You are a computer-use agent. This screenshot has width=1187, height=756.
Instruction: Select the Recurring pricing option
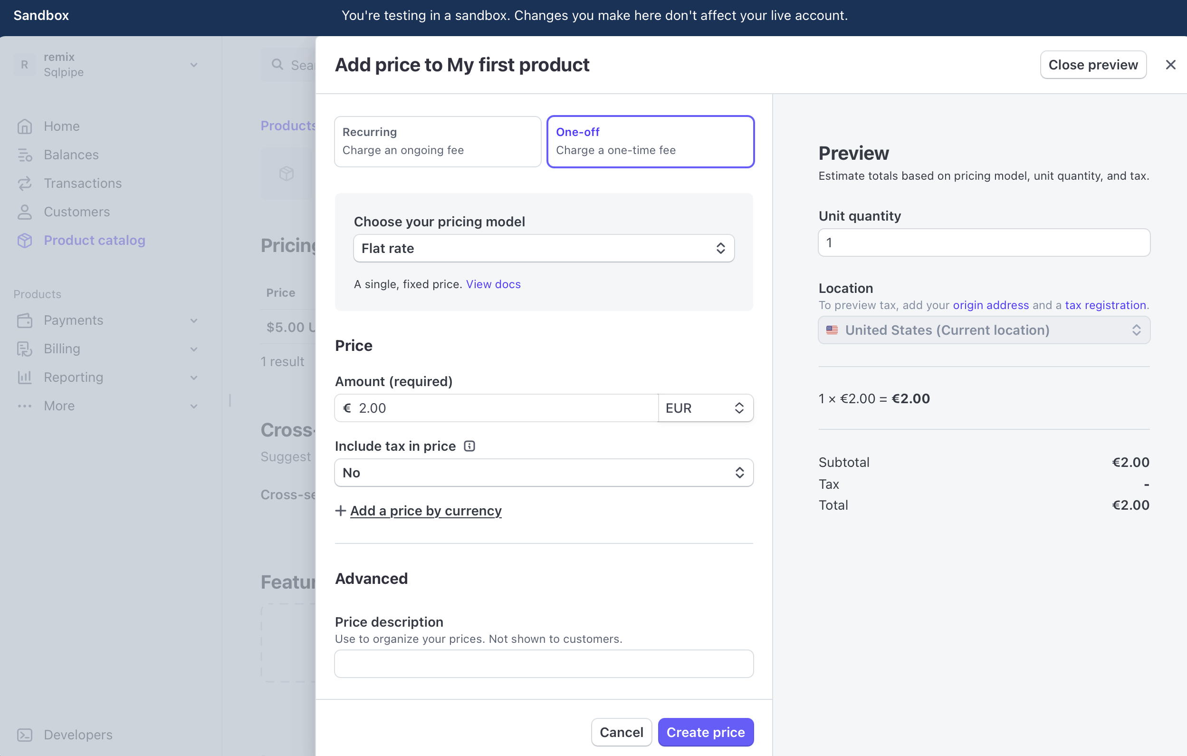click(437, 142)
